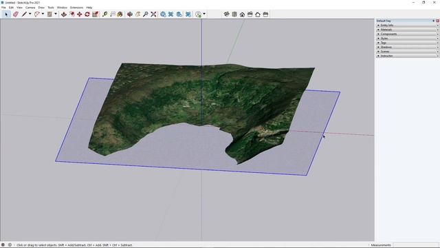Open the Draw menu
440x248 pixels.
tap(41, 8)
